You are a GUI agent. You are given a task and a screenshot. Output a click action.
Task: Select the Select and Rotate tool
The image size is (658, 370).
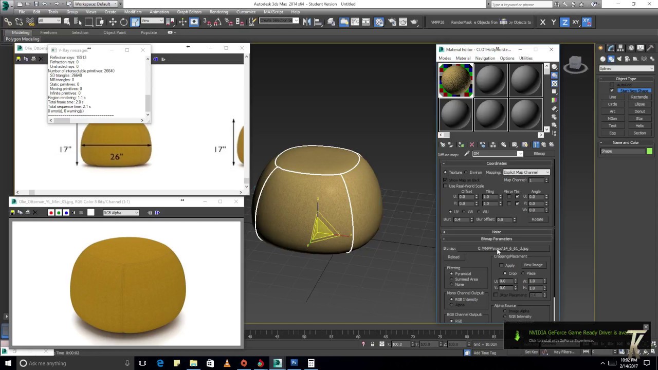(124, 22)
